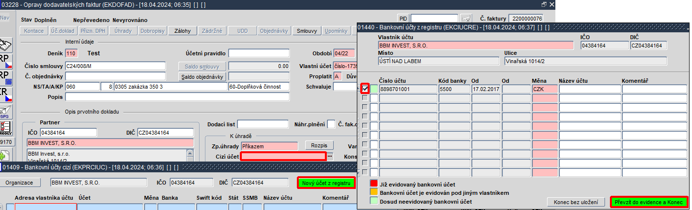Image resolution: width=692 pixels, height=210 pixels.
Task: Click the red legend swatch Již evidovaný
Action: click(x=373, y=185)
